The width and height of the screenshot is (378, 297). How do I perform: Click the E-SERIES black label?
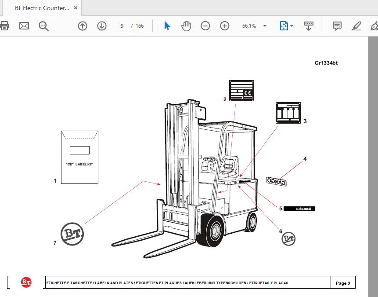click(299, 209)
